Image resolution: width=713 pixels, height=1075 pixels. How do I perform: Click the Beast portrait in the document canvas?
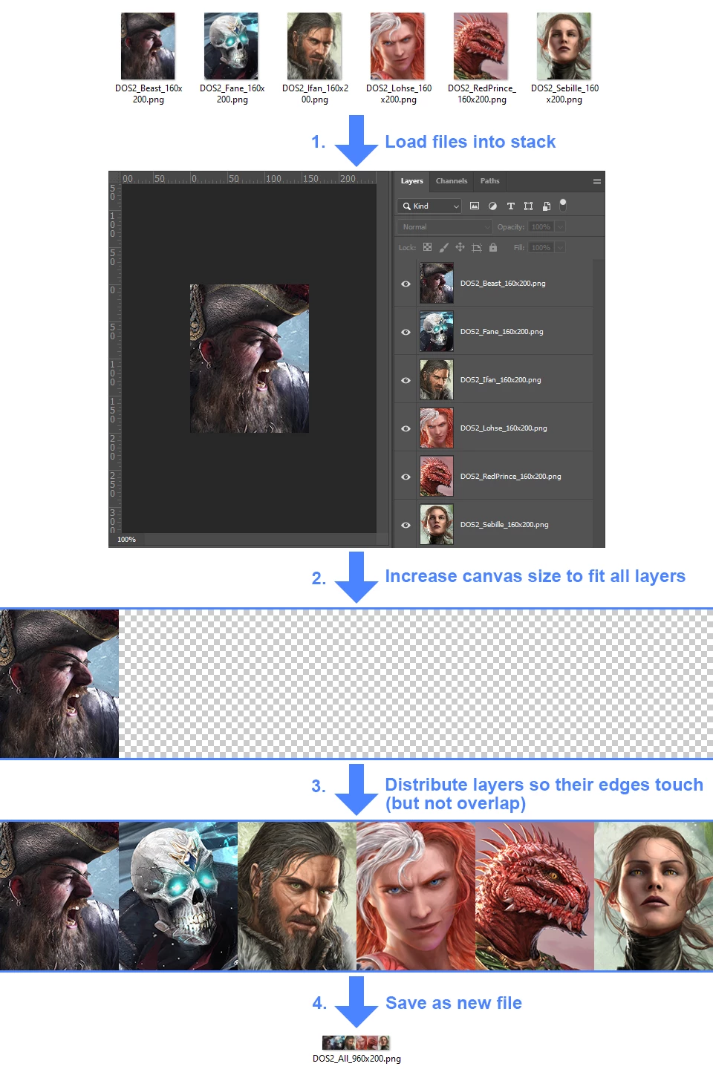coord(250,359)
